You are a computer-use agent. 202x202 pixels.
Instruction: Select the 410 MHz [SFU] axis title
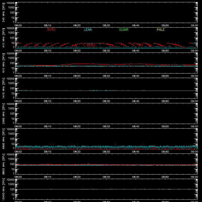[x=4, y=38]
